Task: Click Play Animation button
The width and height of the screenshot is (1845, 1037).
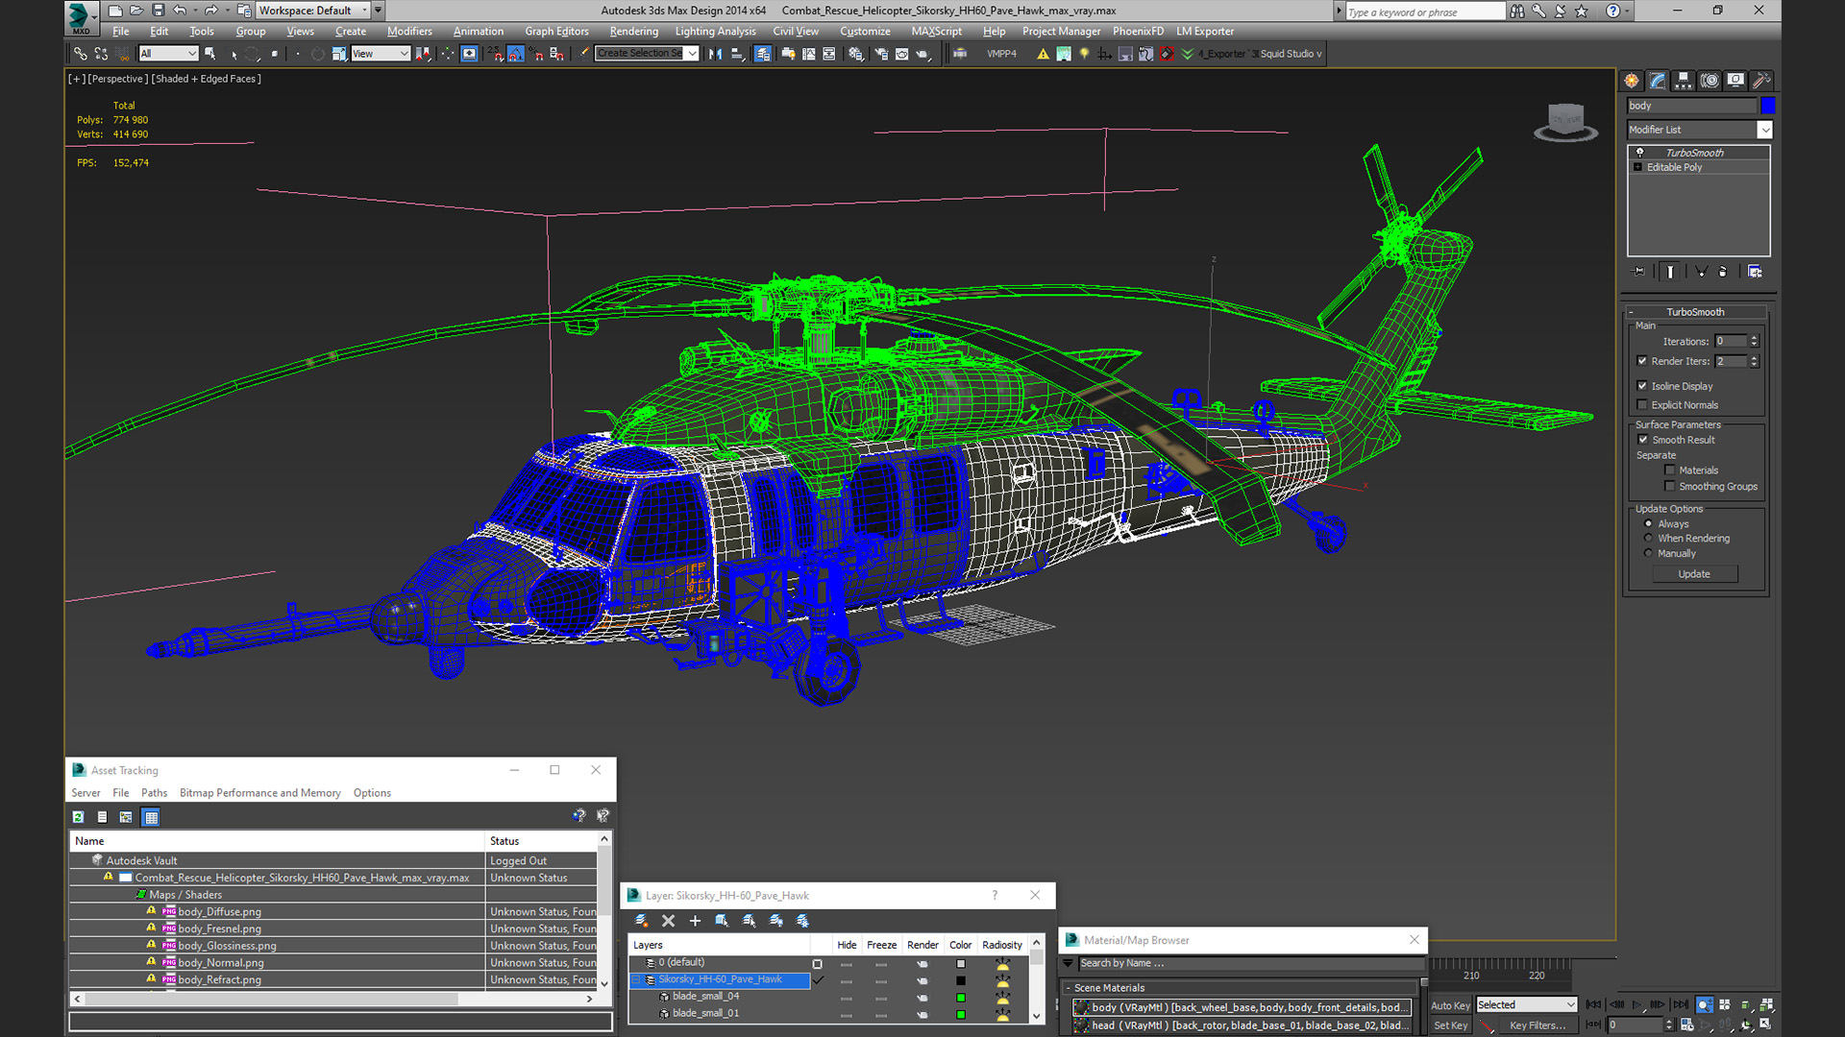Action: tap(1637, 1004)
